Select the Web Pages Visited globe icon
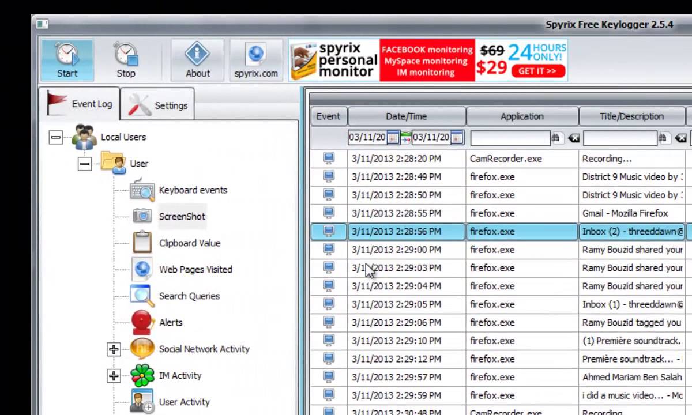Image resolution: width=692 pixels, height=415 pixels. (x=142, y=269)
